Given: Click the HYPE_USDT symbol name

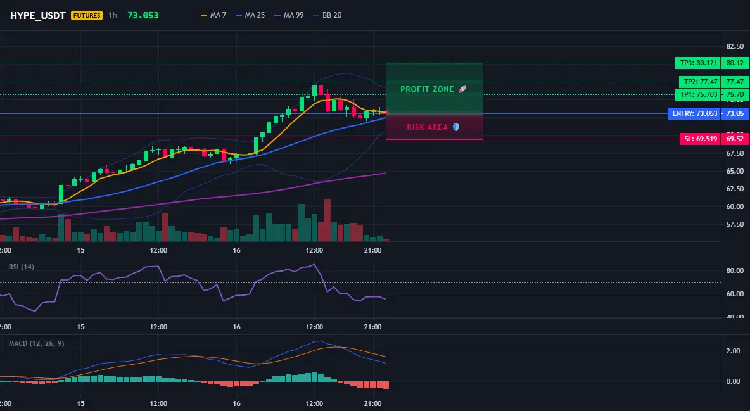Looking at the screenshot, I should [38, 15].
